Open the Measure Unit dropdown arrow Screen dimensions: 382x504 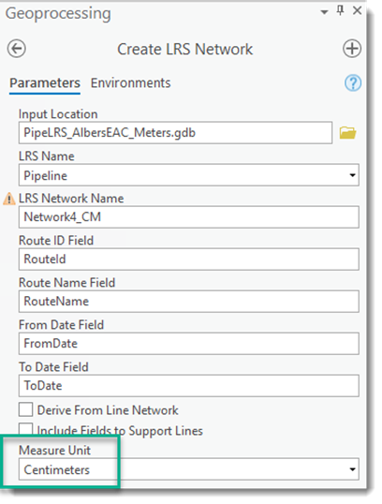coord(352,469)
